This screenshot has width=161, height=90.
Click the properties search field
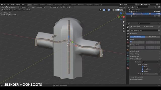point(144,23)
